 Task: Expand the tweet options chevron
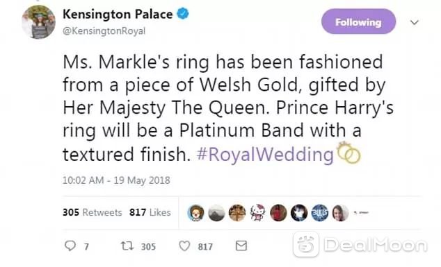415,22
